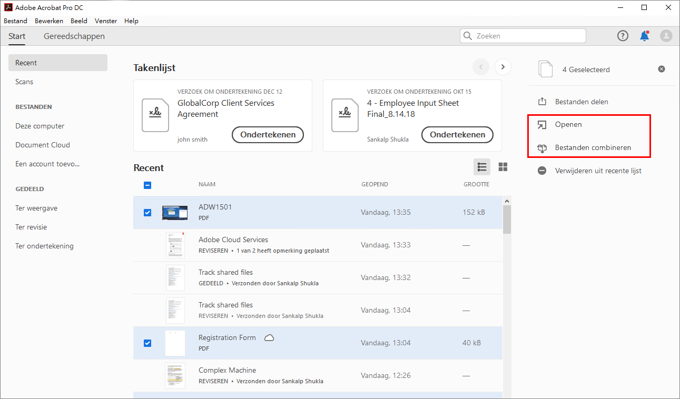Click the Adobe Cloud Services thumbnail

click(x=175, y=245)
